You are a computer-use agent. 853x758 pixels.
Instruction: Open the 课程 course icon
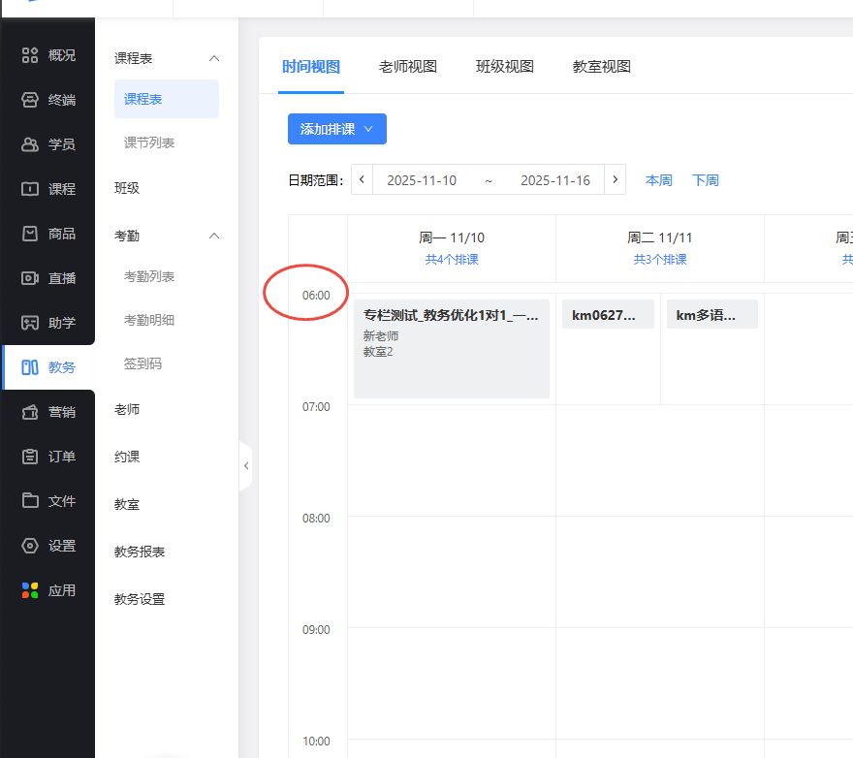30,189
